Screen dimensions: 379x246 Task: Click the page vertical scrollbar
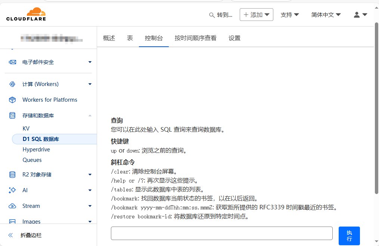[376, 108]
